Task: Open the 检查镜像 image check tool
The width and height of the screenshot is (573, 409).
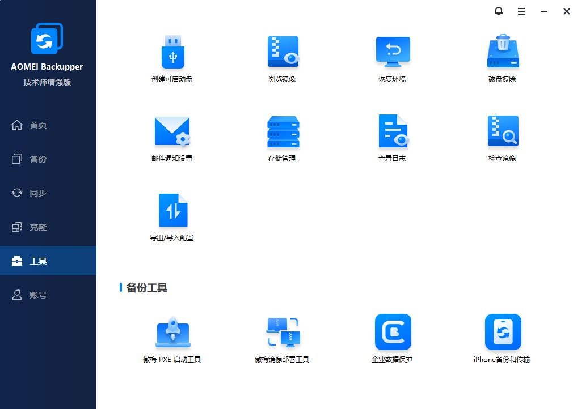Action: click(x=502, y=136)
